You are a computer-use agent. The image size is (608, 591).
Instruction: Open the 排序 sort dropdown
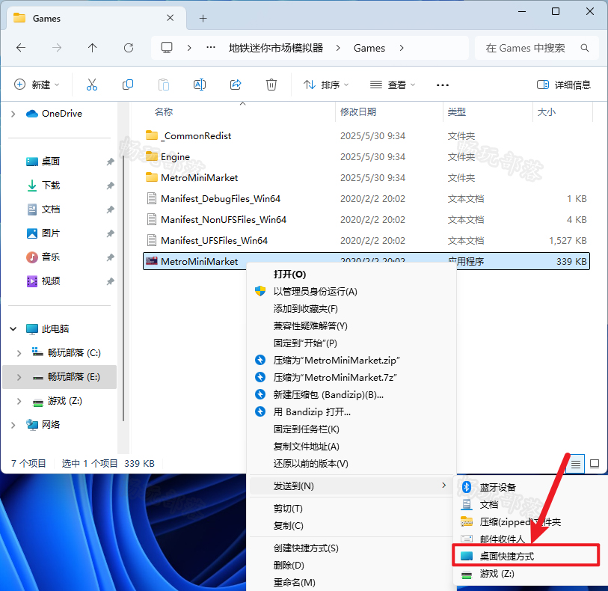(326, 85)
